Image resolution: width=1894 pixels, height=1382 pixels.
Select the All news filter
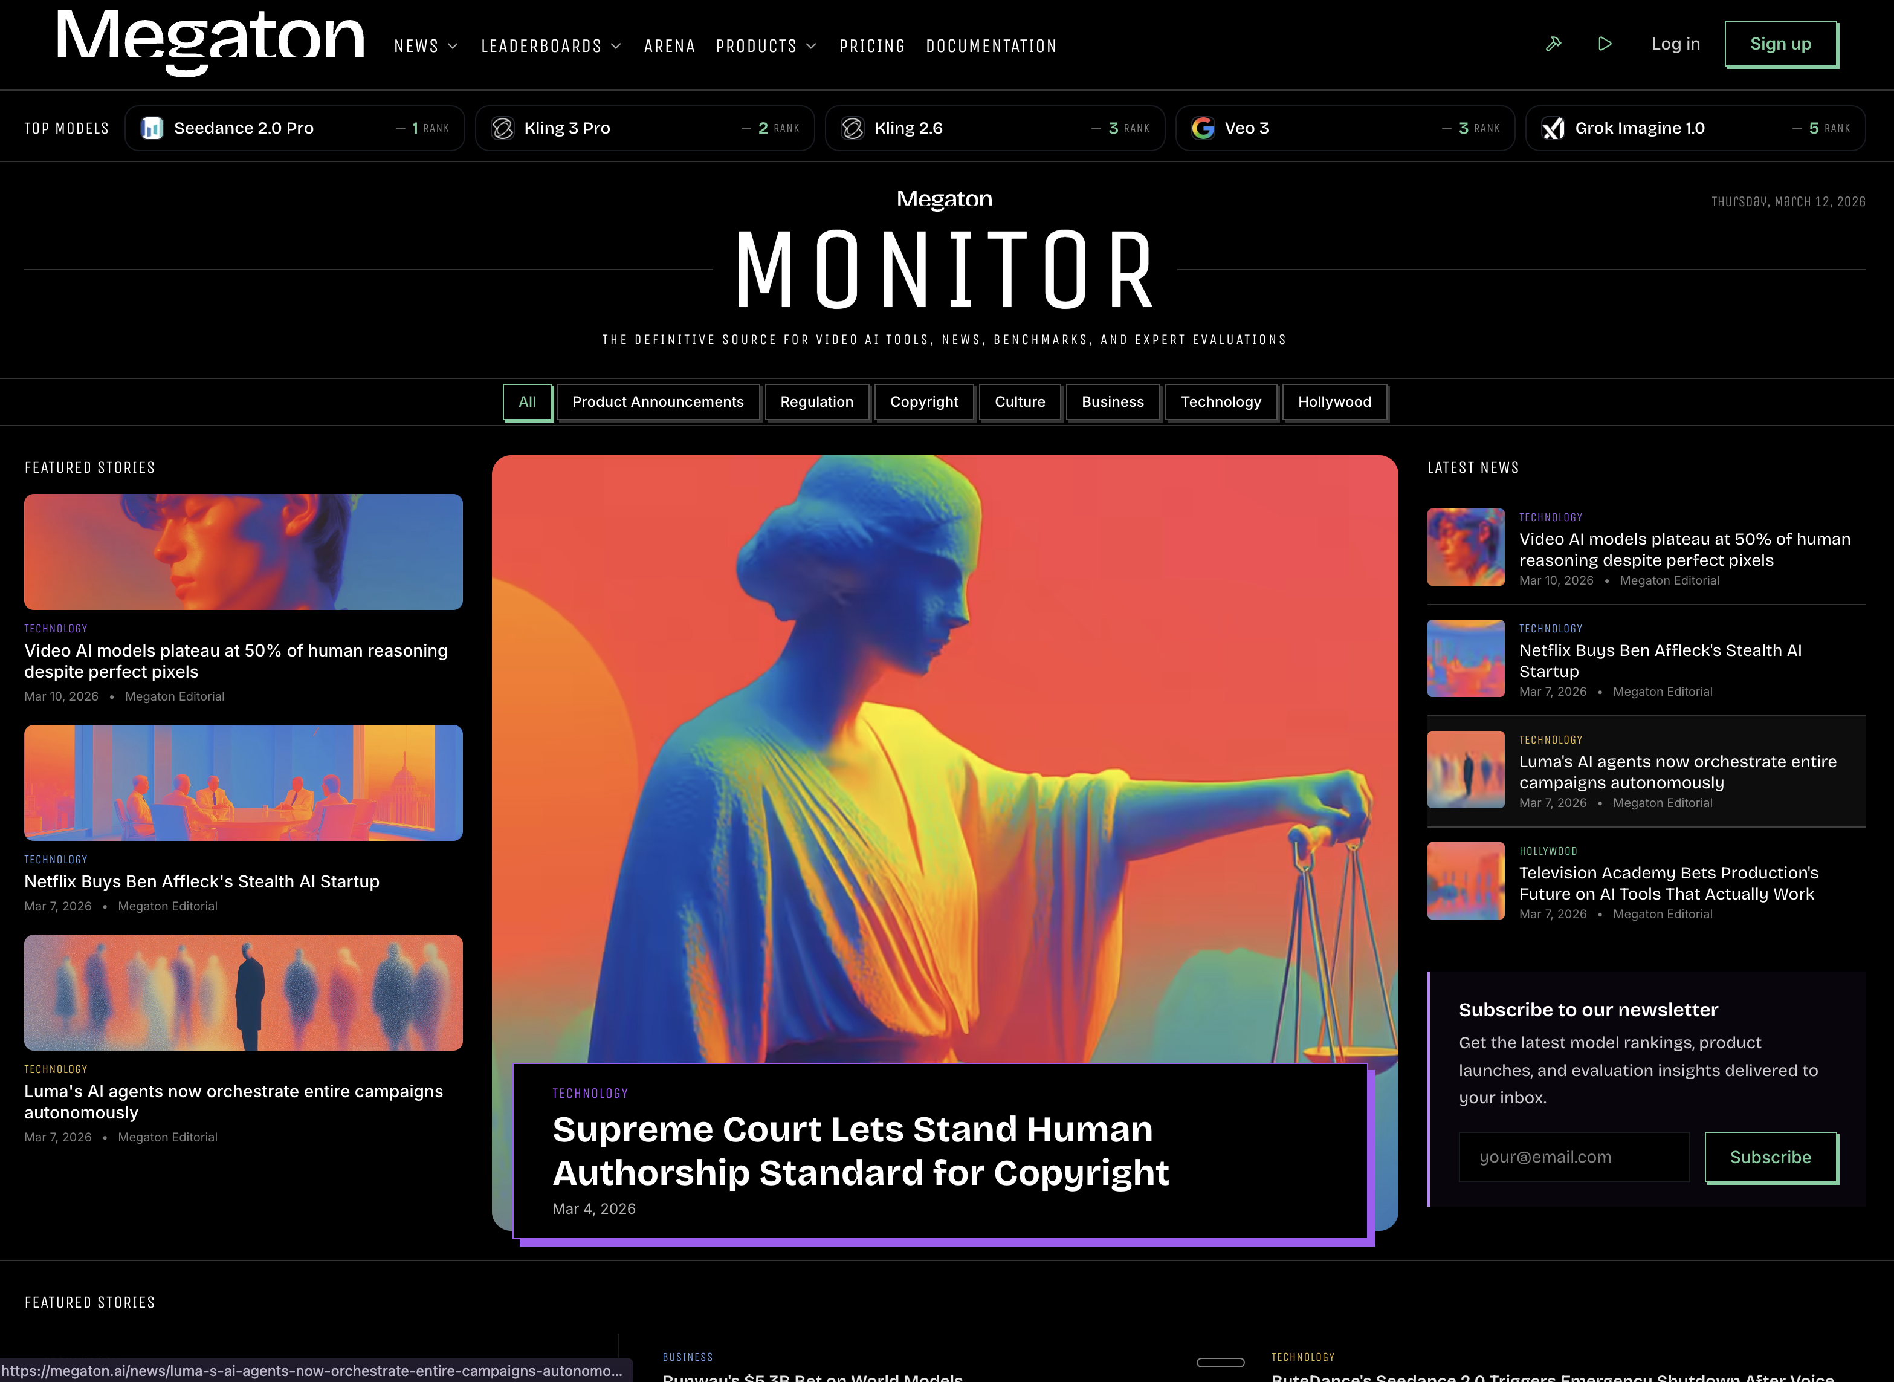click(527, 401)
